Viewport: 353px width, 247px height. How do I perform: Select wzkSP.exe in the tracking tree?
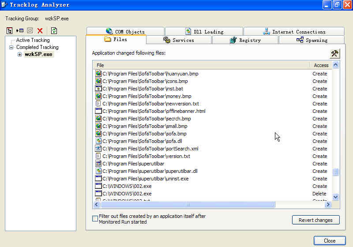click(x=38, y=54)
